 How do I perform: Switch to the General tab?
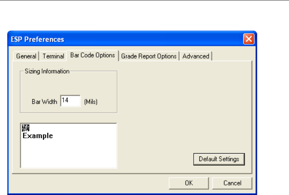[26, 56]
